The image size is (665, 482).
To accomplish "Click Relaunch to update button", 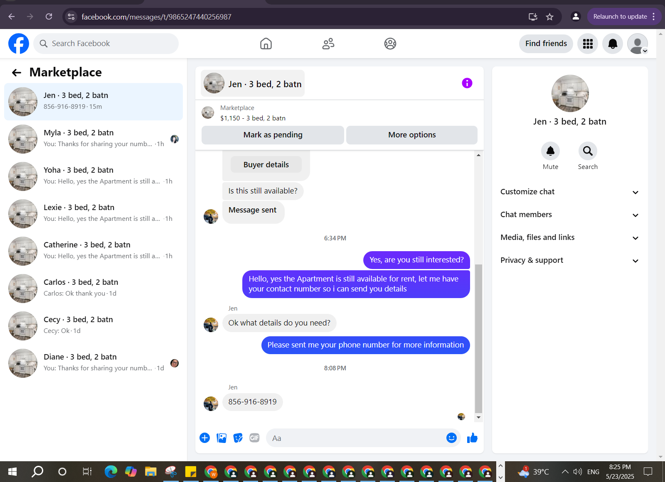I will coord(624,17).
